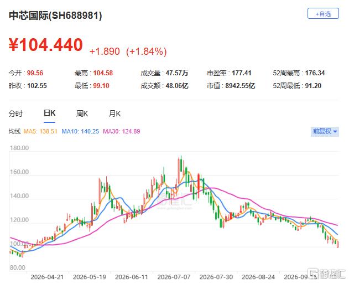
Task: Click the 80.00 y-axis label
Action: (18, 267)
